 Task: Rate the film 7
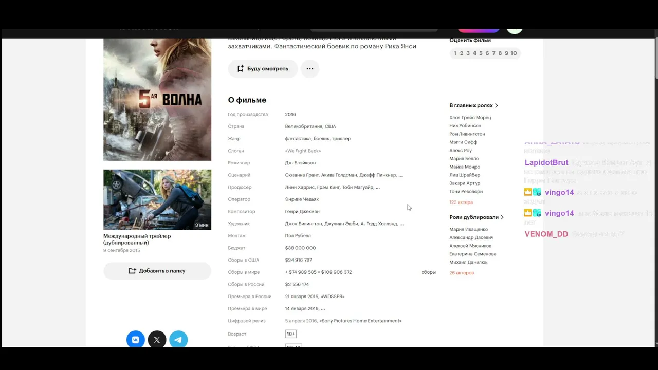click(493, 53)
